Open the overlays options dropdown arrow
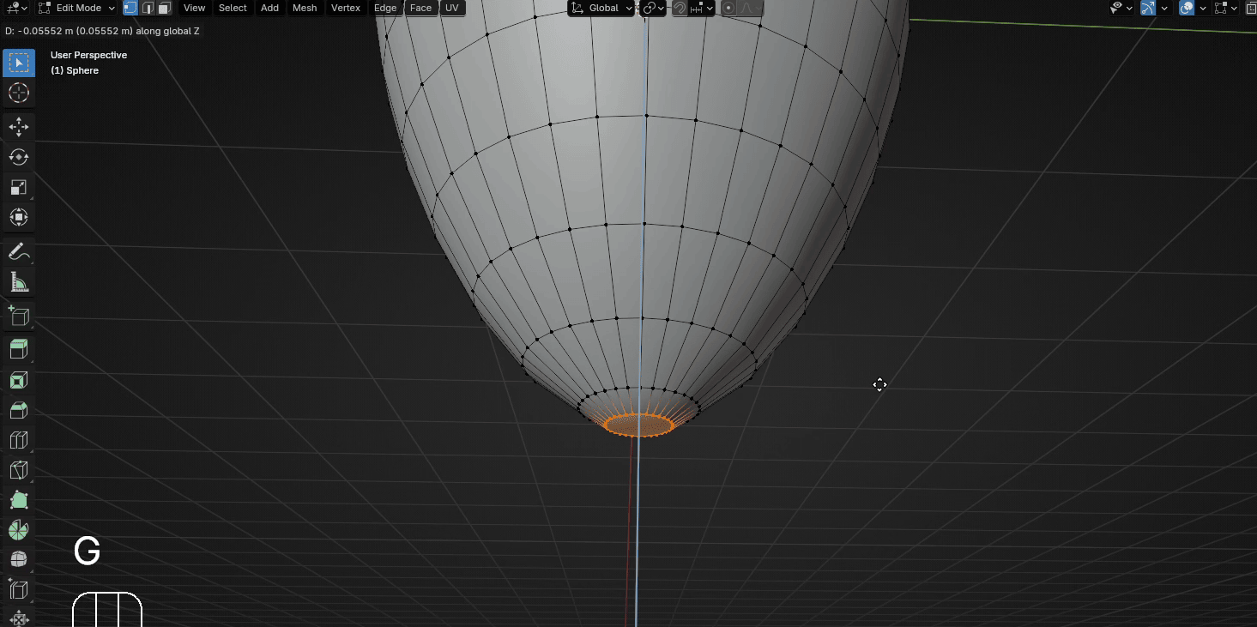1257x627 pixels. click(x=1203, y=8)
